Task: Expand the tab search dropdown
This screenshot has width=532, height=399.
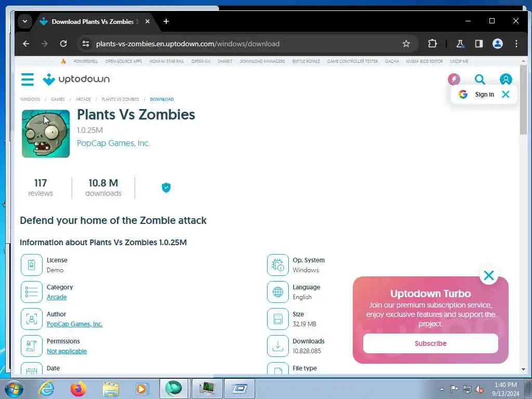Action: pyautogui.click(x=25, y=21)
